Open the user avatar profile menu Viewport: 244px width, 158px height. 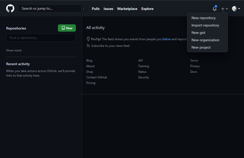point(234,9)
